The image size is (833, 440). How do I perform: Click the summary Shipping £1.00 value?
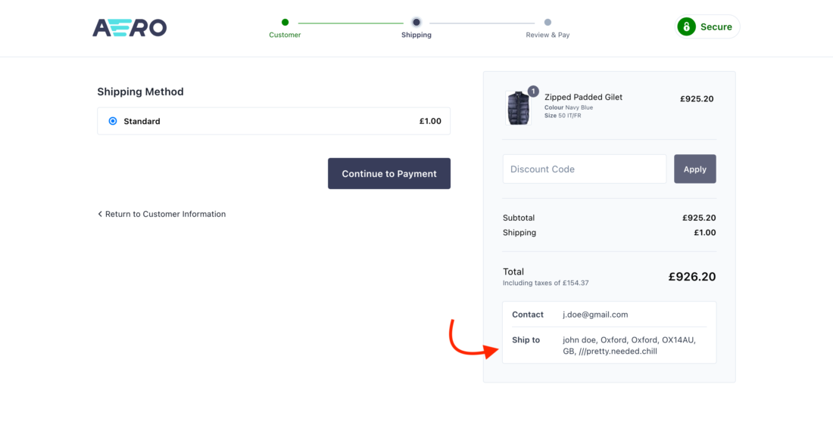tap(704, 233)
